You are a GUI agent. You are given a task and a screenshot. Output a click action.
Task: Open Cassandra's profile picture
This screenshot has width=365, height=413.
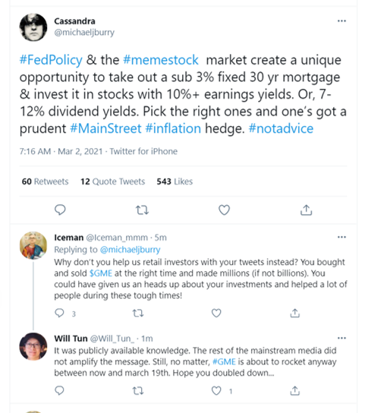[x=33, y=27]
